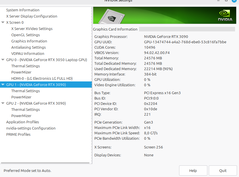This screenshot has width=239, height=177.
Task: Open PowerMizer under GPU 1
Action: pos(21,97)
